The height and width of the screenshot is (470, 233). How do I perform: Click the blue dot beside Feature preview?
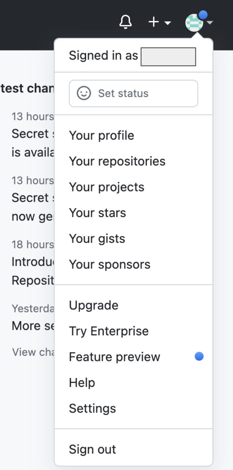click(199, 356)
